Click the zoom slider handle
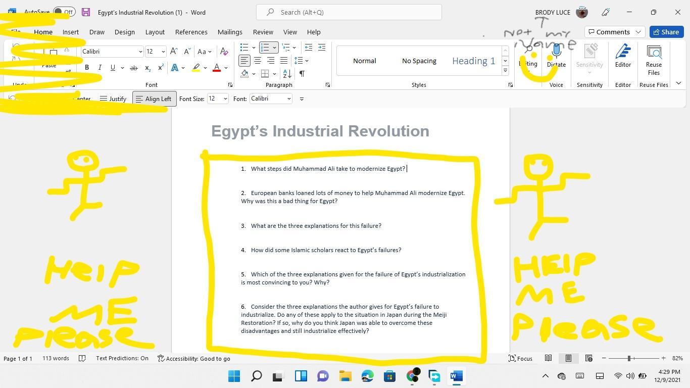The height and width of the screenshot is (388, 690). [x=629, y=358]
